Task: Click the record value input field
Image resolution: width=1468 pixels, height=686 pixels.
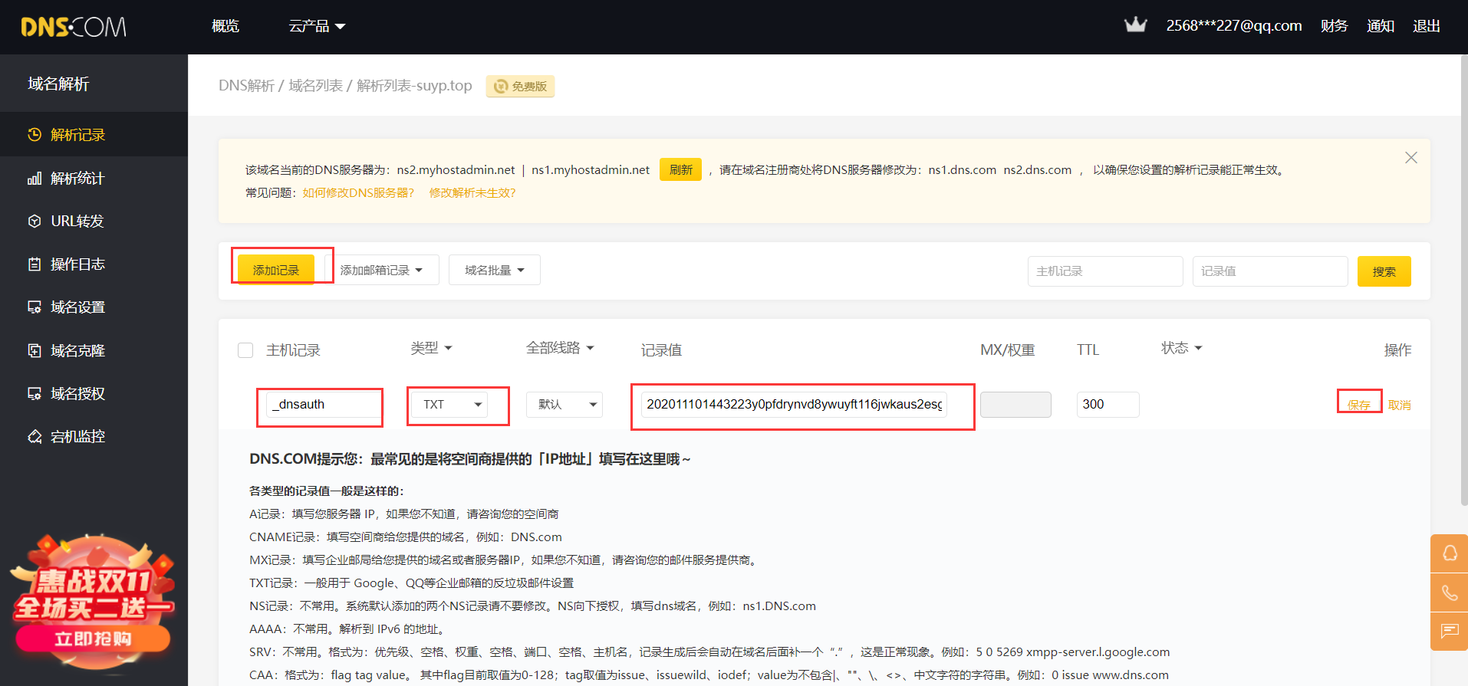Action: [794, 405]
